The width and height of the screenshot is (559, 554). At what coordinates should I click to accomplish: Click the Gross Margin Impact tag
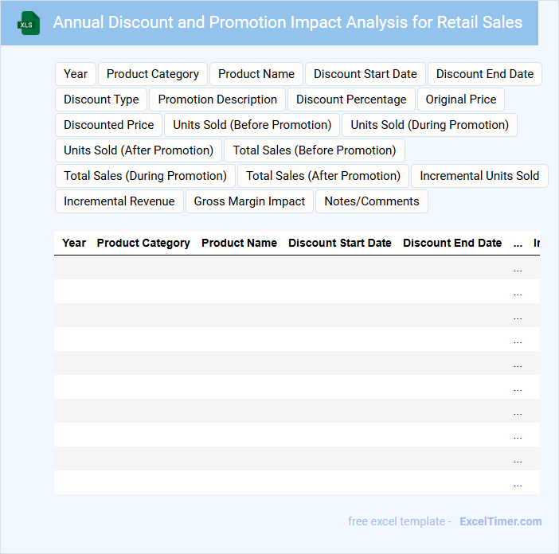point(249,201)
